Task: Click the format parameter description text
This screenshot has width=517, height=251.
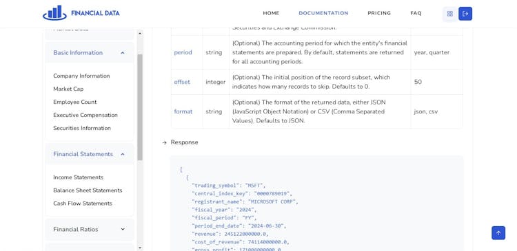Action: coord(309,111)
